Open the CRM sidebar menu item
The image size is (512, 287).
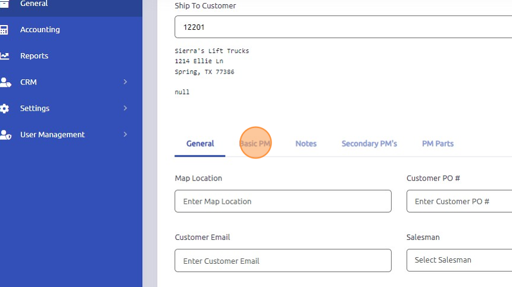click(x=71, y=82)
